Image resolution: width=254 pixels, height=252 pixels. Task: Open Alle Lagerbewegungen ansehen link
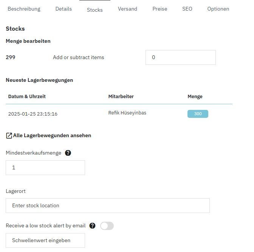point(52,135)
